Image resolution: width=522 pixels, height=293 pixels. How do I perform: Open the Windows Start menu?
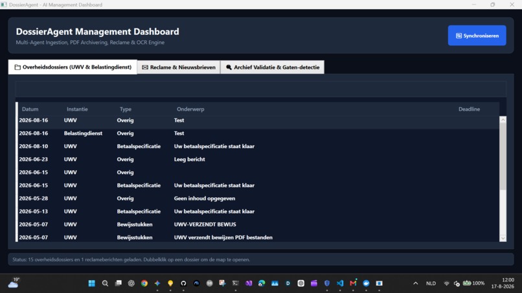tap(92, 283)
